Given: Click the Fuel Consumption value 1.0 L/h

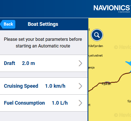Looking at the screenshot, I should pos(60,103).
